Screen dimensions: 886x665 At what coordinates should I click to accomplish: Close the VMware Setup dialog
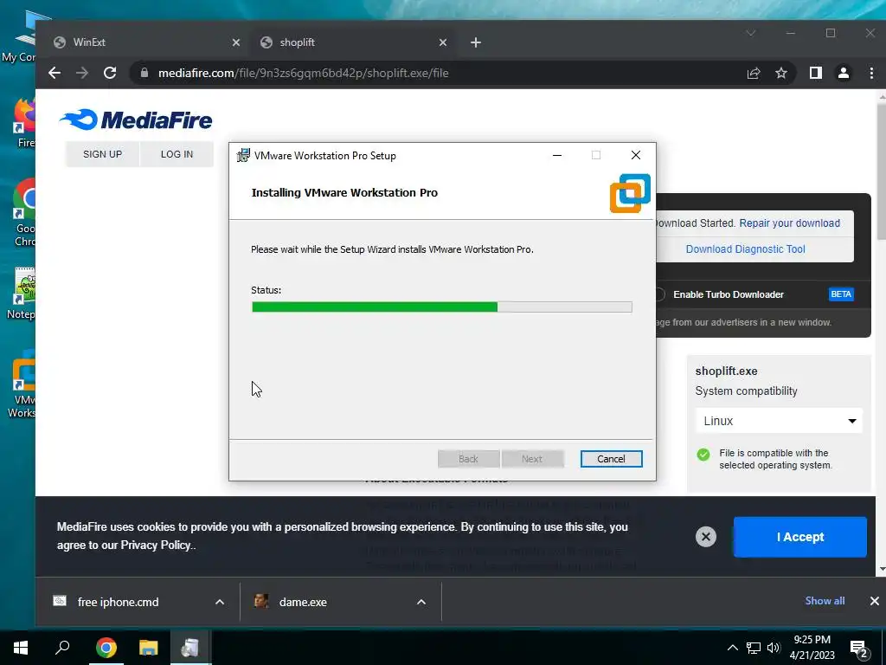pyautogui.click(x=636, y=156)
